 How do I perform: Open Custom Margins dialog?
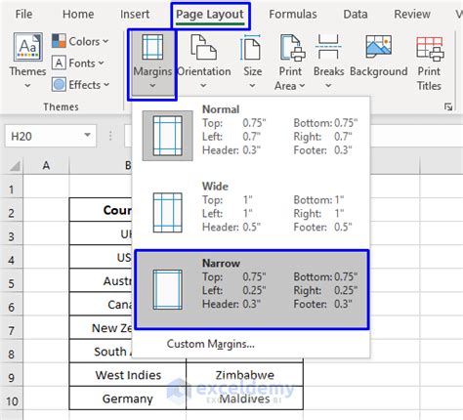click(x=211, y=344)
